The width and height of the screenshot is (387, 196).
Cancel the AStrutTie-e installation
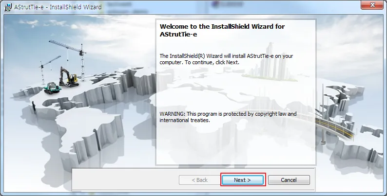click(289, 180)
